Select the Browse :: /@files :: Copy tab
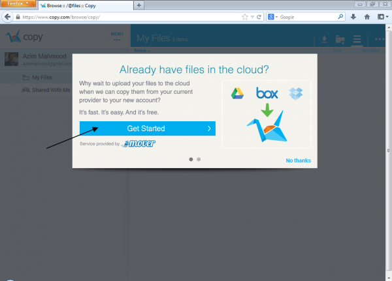392x281 pixels. pyautogui.click(x=86, y=5)
